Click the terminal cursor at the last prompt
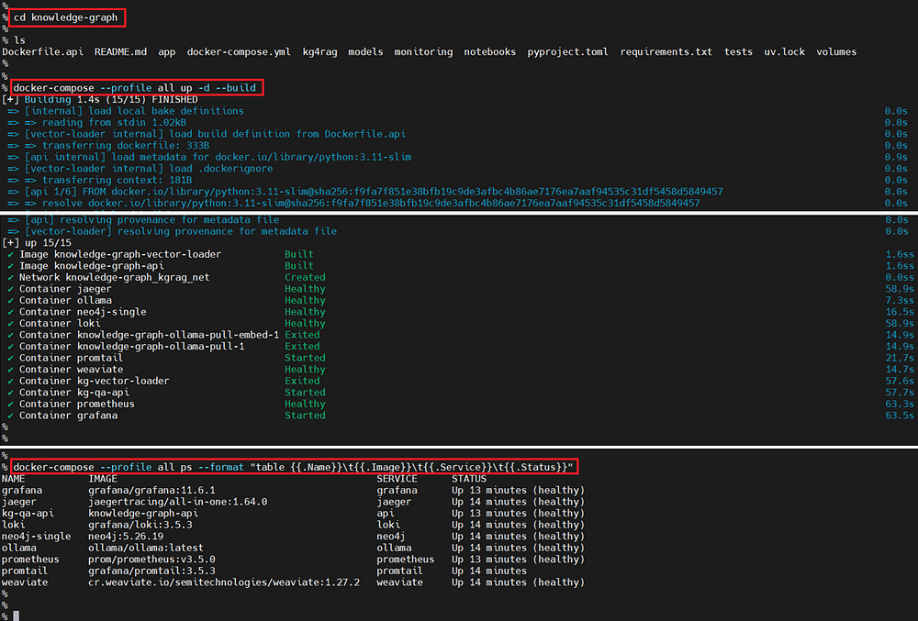 pos(17,615)
